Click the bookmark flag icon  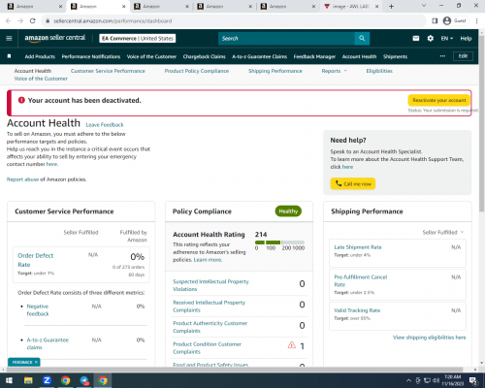[9, 56]
